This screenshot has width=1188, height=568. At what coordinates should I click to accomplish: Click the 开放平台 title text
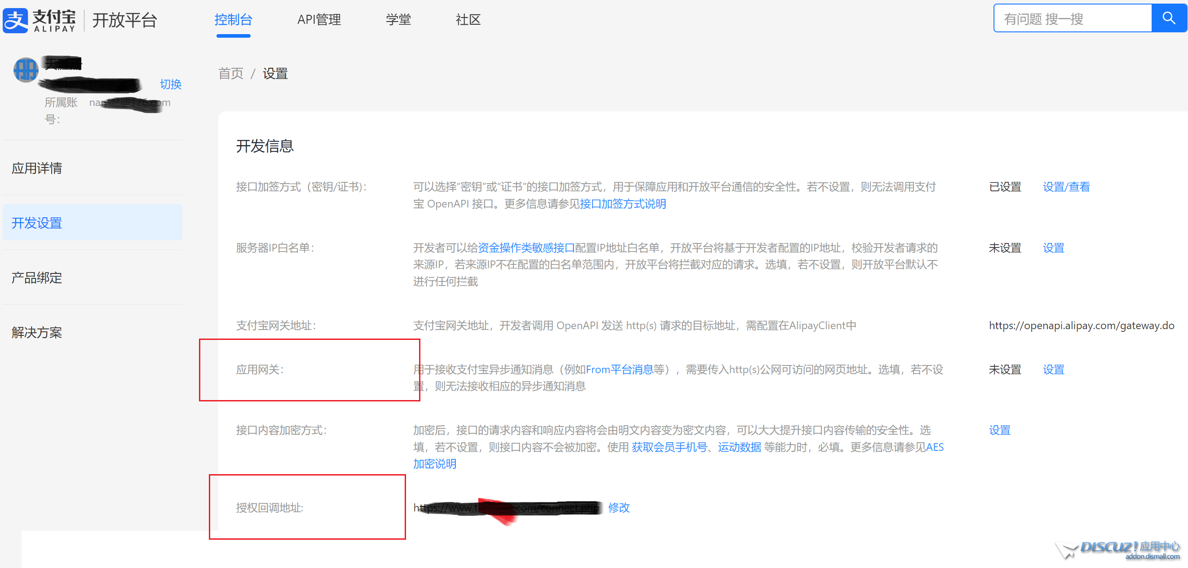tap(124, 20)
